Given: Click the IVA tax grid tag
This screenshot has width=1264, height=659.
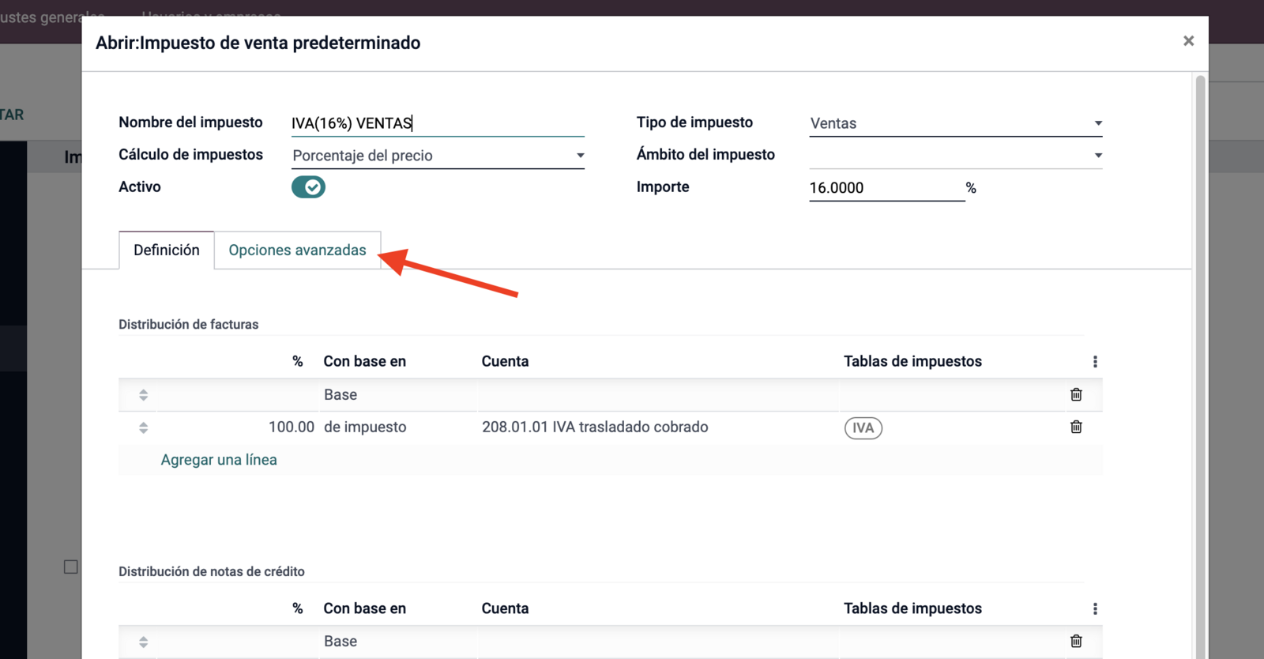Looking at the screenshot, I should (x=863, y=428).
